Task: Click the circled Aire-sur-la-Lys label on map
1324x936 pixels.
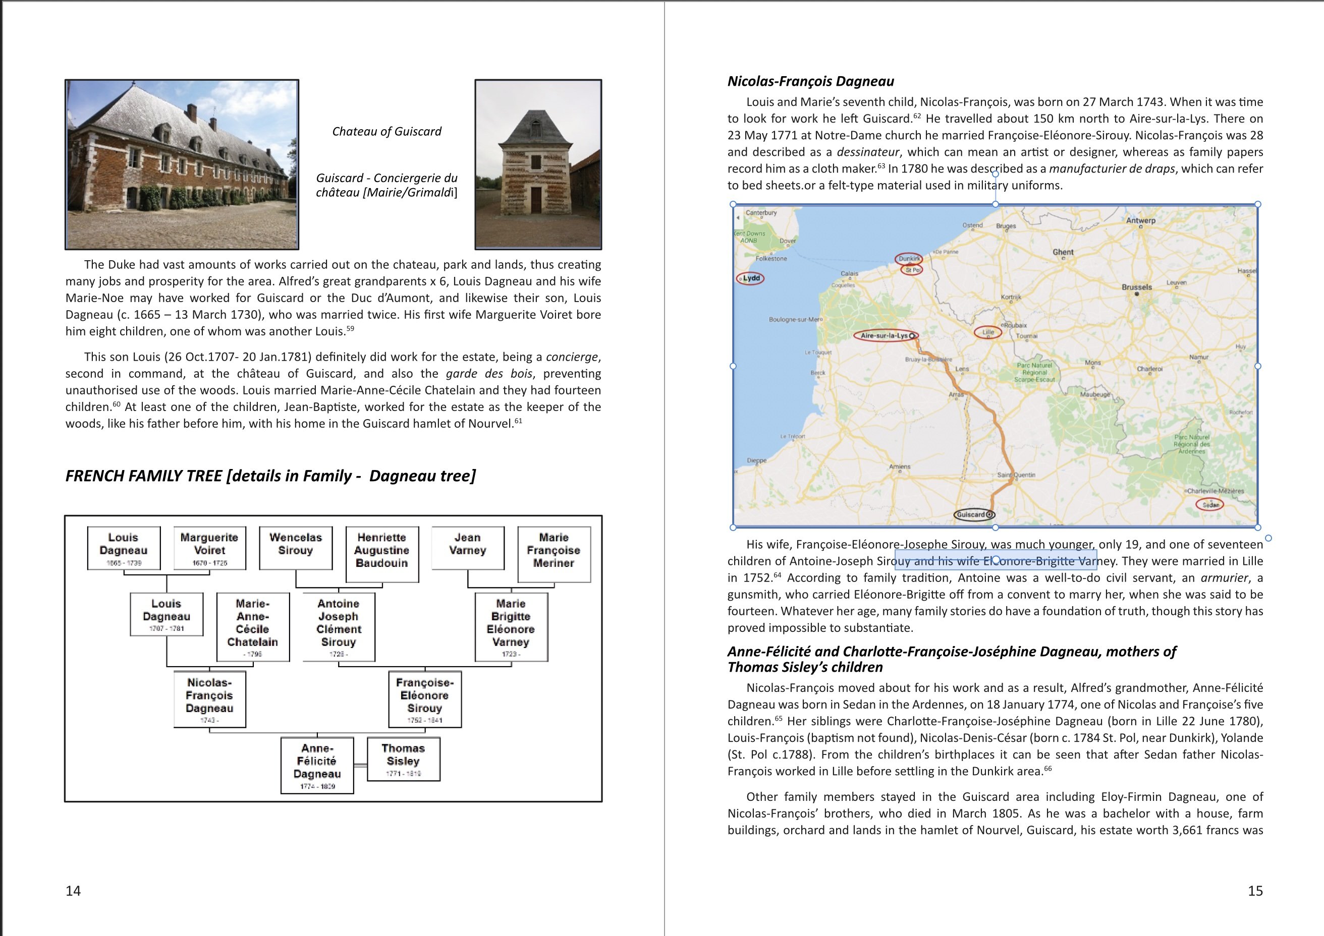Action: tap(885, 335)
